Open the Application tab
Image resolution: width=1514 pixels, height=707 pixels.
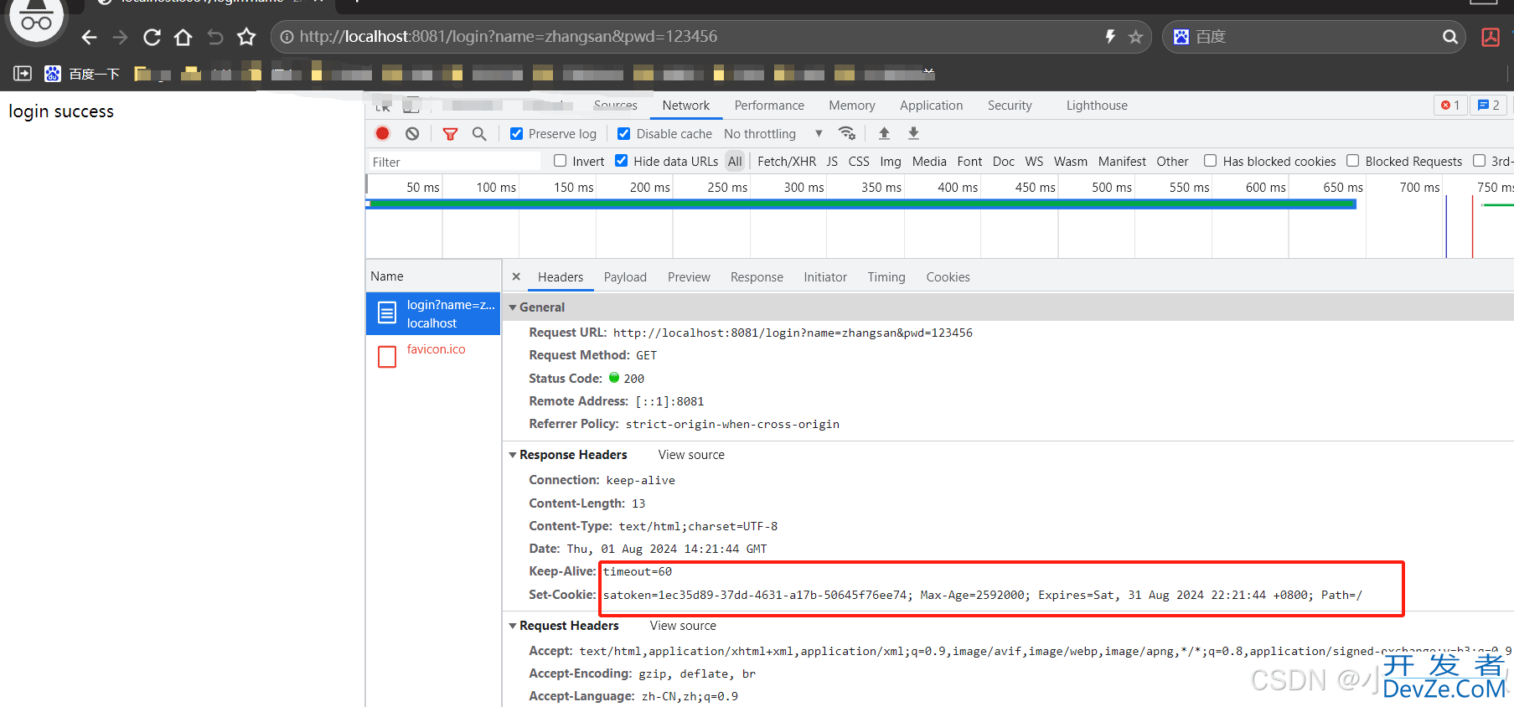click(931, 105)
